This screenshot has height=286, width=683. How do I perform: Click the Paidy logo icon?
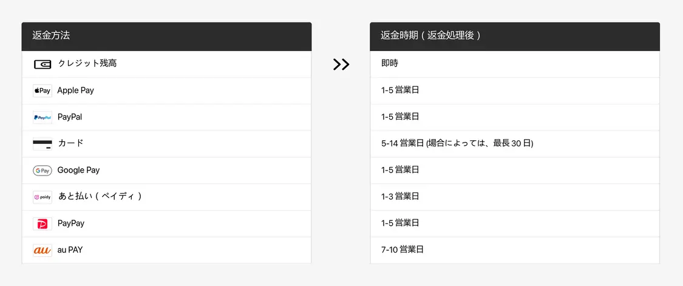[42, 197]
